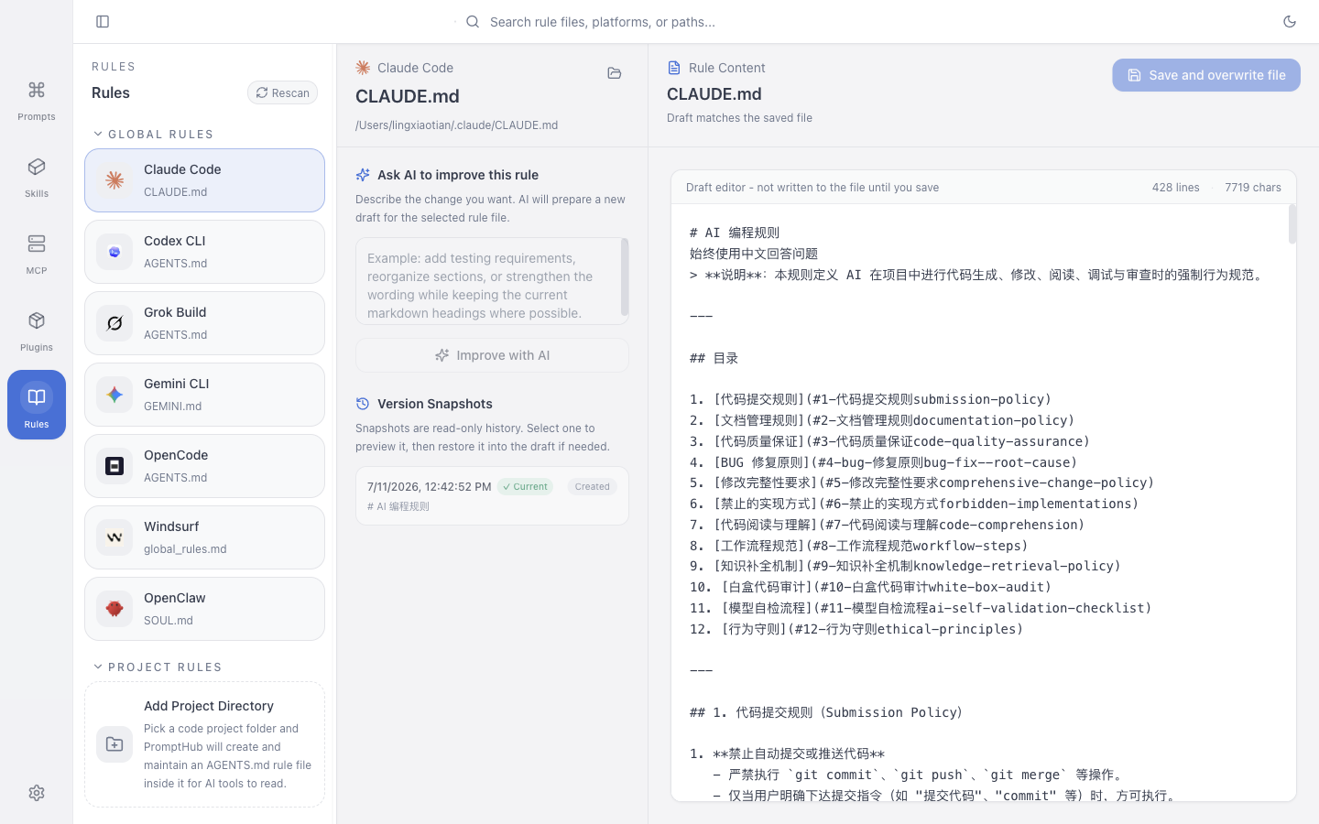Click the 工作流程规范 table-of-contents entry
The image size is (1319, 824).
tap(859, 546)
